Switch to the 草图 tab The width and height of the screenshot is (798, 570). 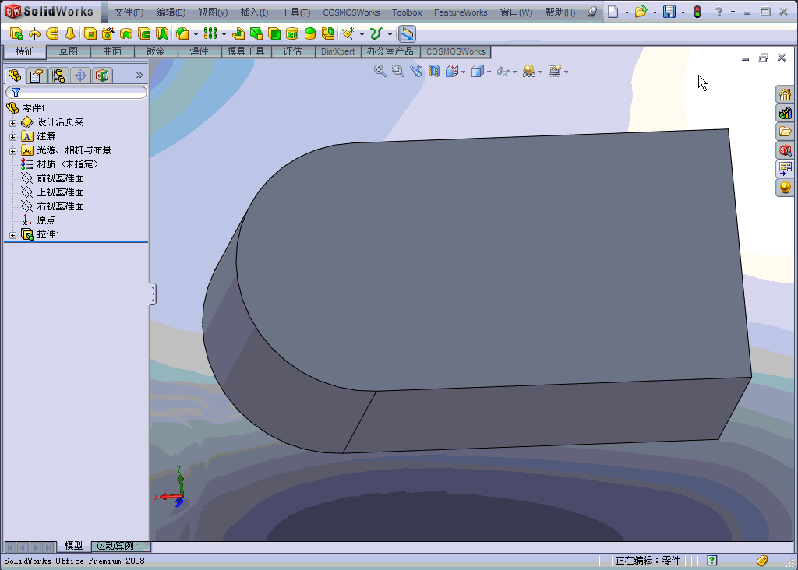coord(69,51)
